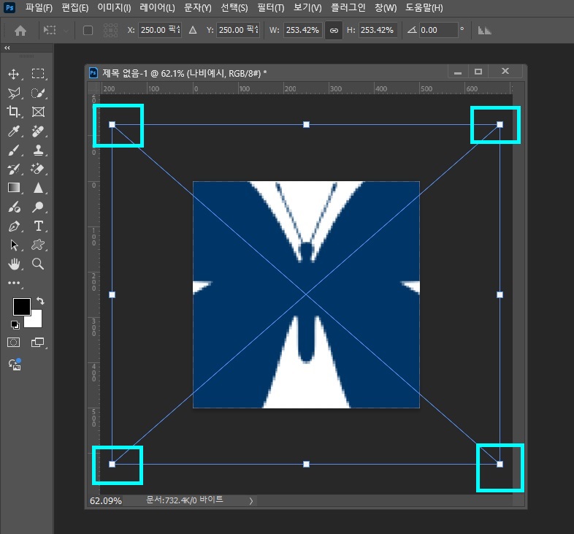Expand the status bar info arrow

pyautogui.click(x=250, y=500)
